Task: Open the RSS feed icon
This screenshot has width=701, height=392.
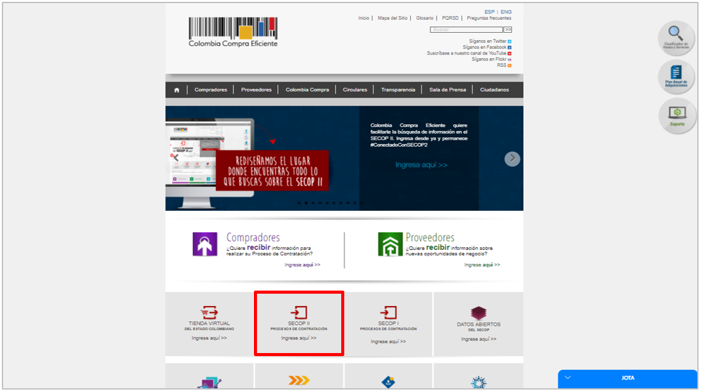Action: pyautogui.click(x=509, y=66)
